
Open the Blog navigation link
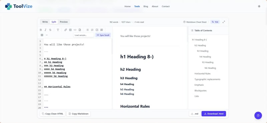tap(146, 6)
